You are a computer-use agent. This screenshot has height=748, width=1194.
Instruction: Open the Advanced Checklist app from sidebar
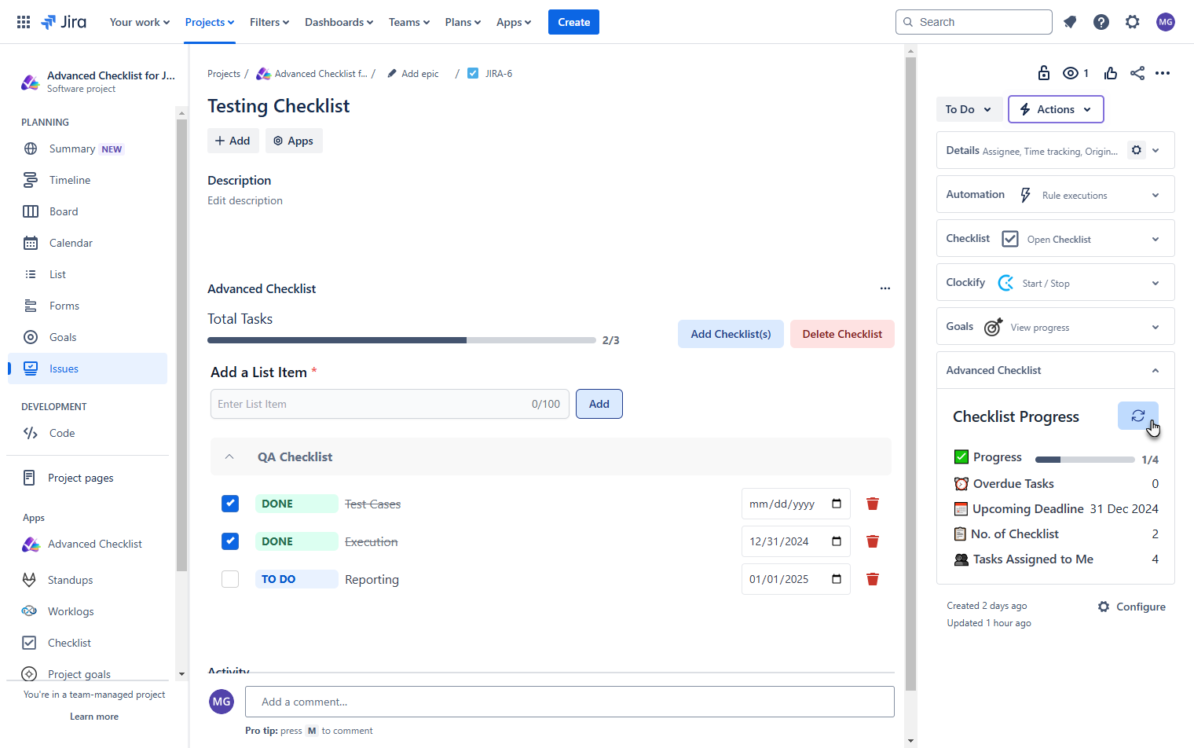pos(94,544)
